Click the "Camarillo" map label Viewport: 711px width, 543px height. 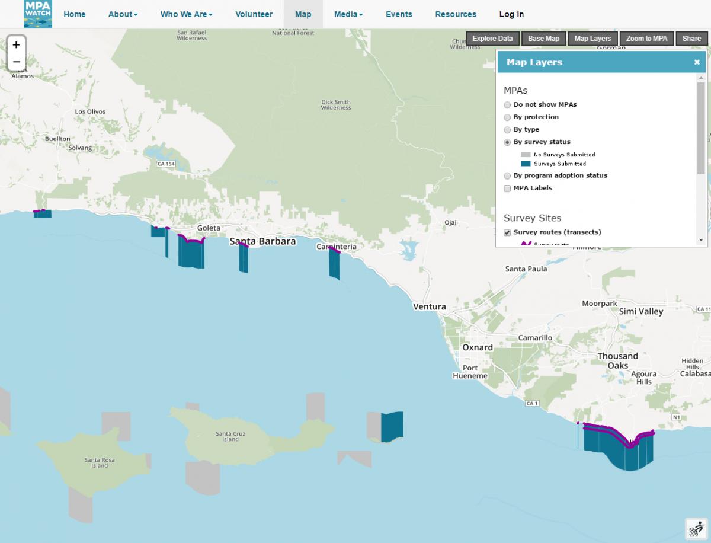tap(535, 337)
